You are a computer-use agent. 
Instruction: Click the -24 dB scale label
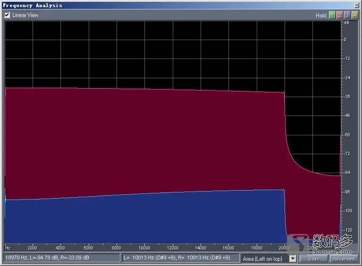pos(347,78)
